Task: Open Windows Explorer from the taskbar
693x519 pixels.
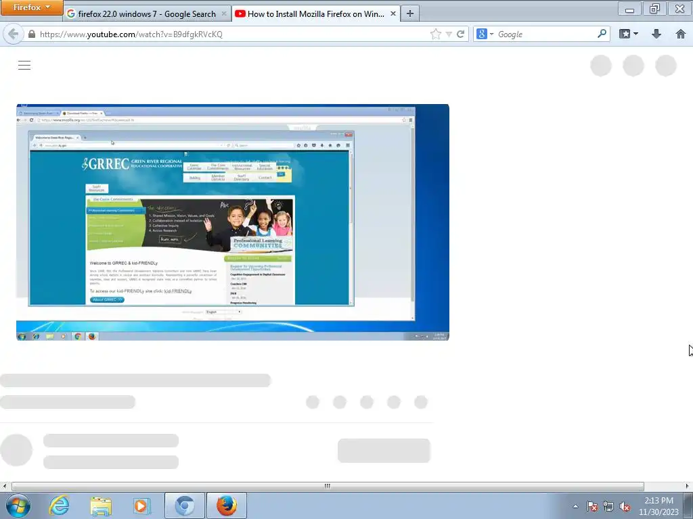Action: click(x=101, y=505)
